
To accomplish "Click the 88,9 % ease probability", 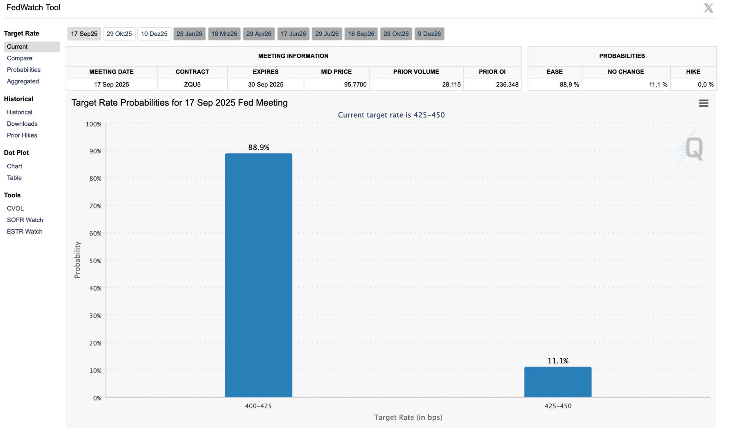I will pos(569,84).
